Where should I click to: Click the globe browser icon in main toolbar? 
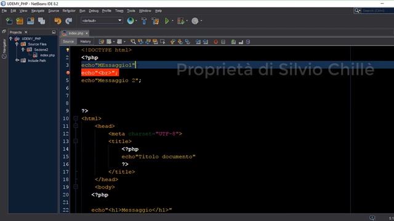point(131,21)
